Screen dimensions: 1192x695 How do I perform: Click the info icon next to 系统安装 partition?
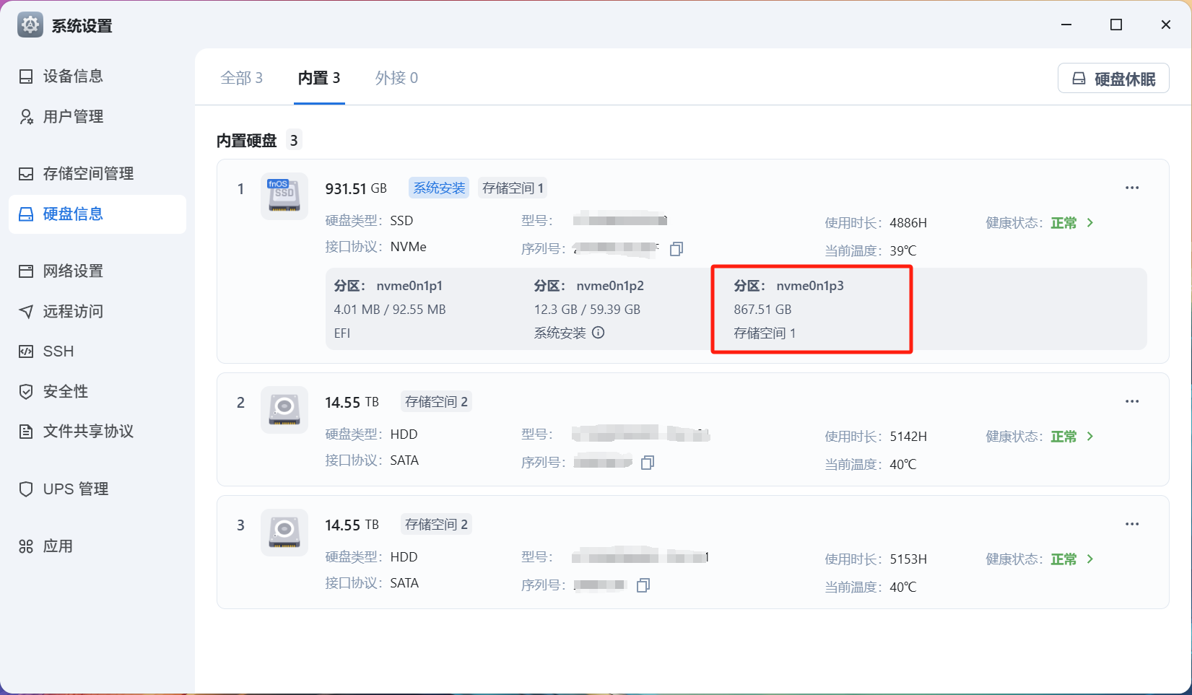point(599,333)
